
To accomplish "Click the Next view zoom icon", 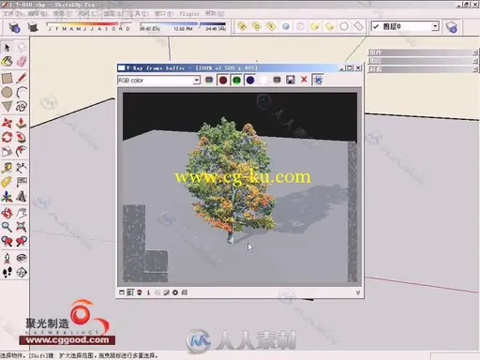I will [22, 241].
